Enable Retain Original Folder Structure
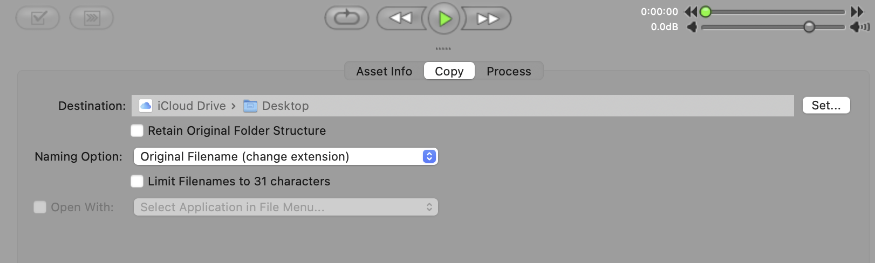The image size is (875, 263). 137,130
